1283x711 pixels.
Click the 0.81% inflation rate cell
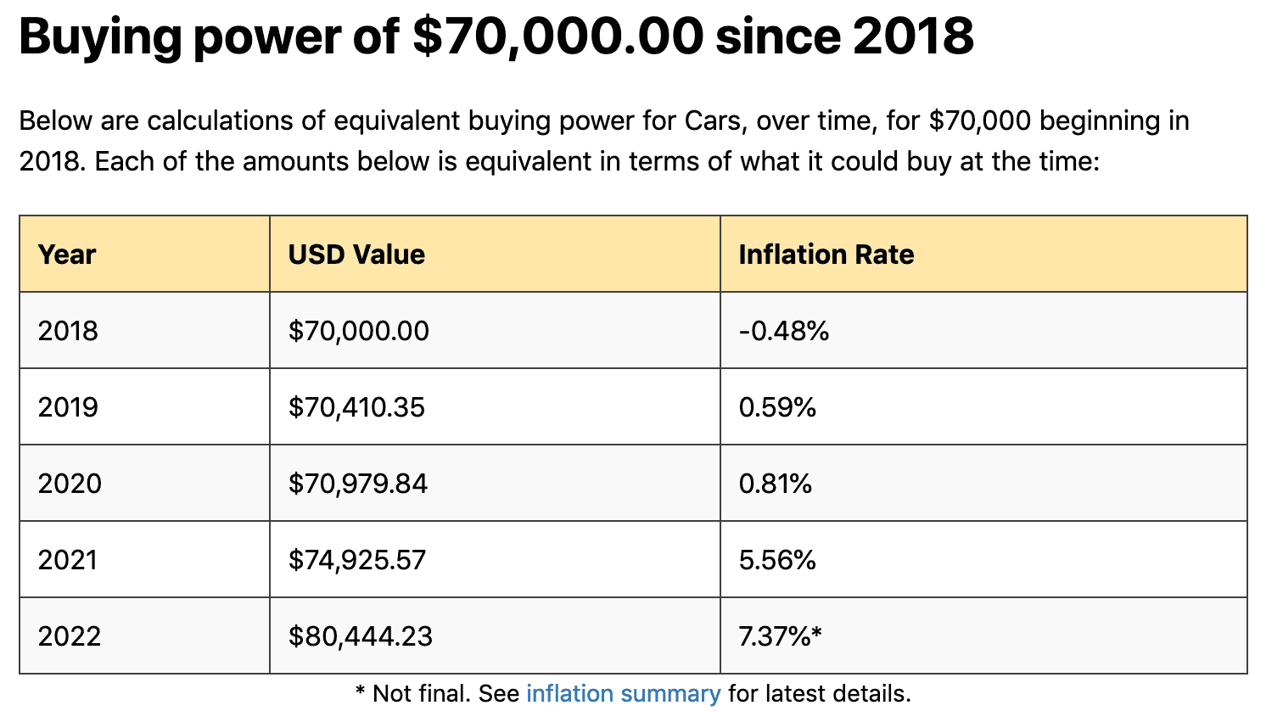[x=984, y=484]
